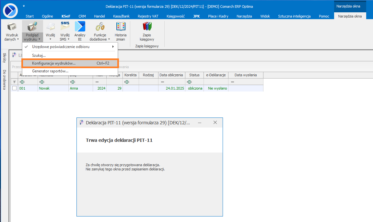
Task: Click the Data obliczenia equals filter icon
Action: tap(162, 82)
